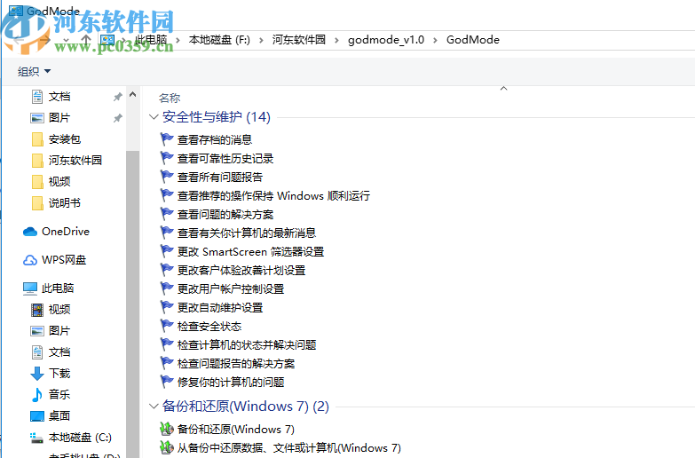This screenshot has width=695, height=458.
Task: Click pin icon next to quick access 图片
Action: [x=117, y=118]
